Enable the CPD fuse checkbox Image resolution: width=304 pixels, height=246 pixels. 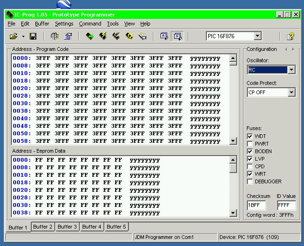click(250, 166)
